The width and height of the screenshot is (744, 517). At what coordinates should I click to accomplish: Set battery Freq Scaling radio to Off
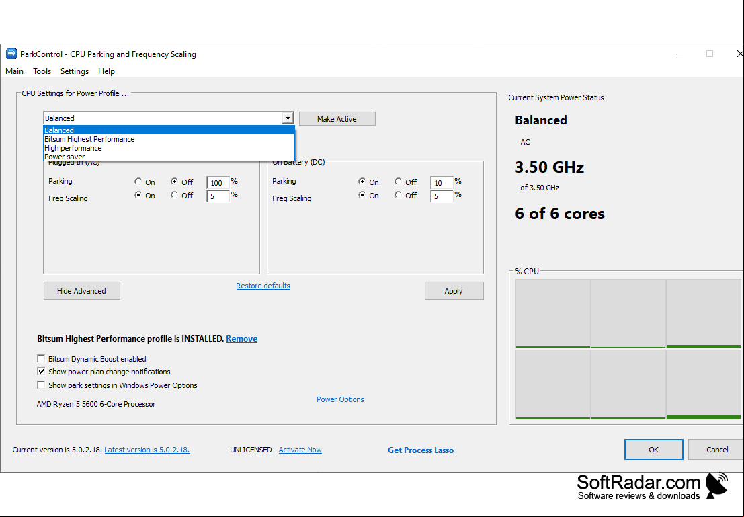(398, 195)
